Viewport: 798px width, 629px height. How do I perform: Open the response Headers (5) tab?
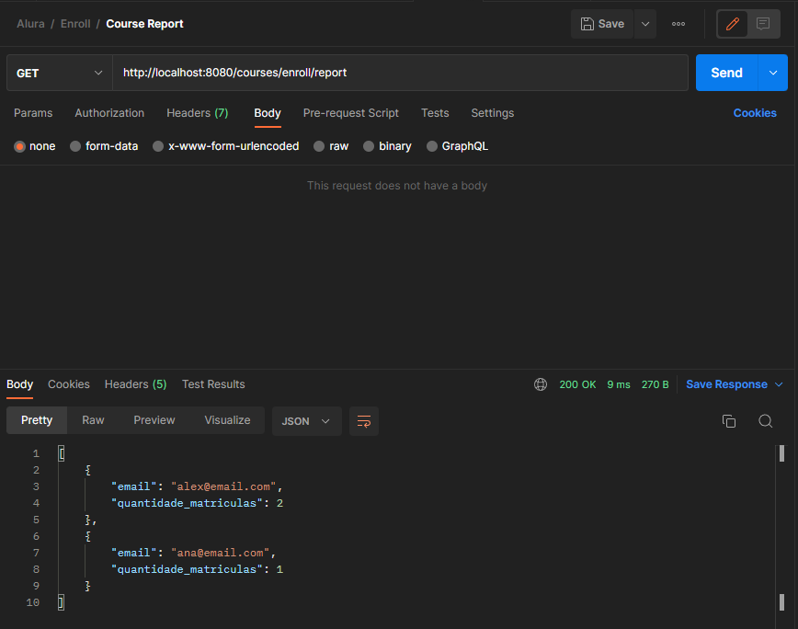[135, 384]
